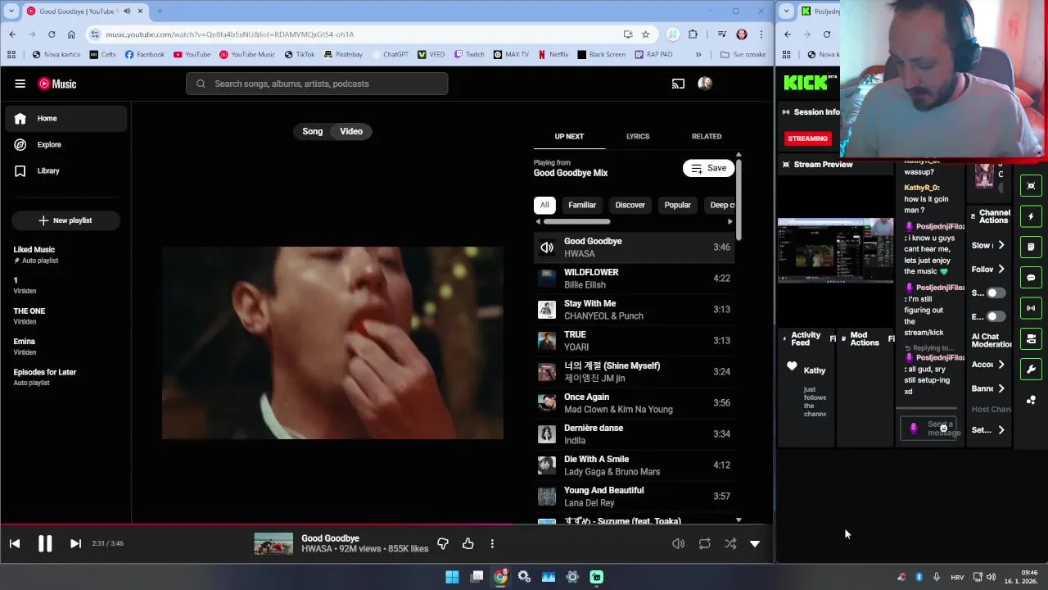Open Chrome extensions puzzle icon
This screenshot has height=590, width=1048.
tap(693, 34)
